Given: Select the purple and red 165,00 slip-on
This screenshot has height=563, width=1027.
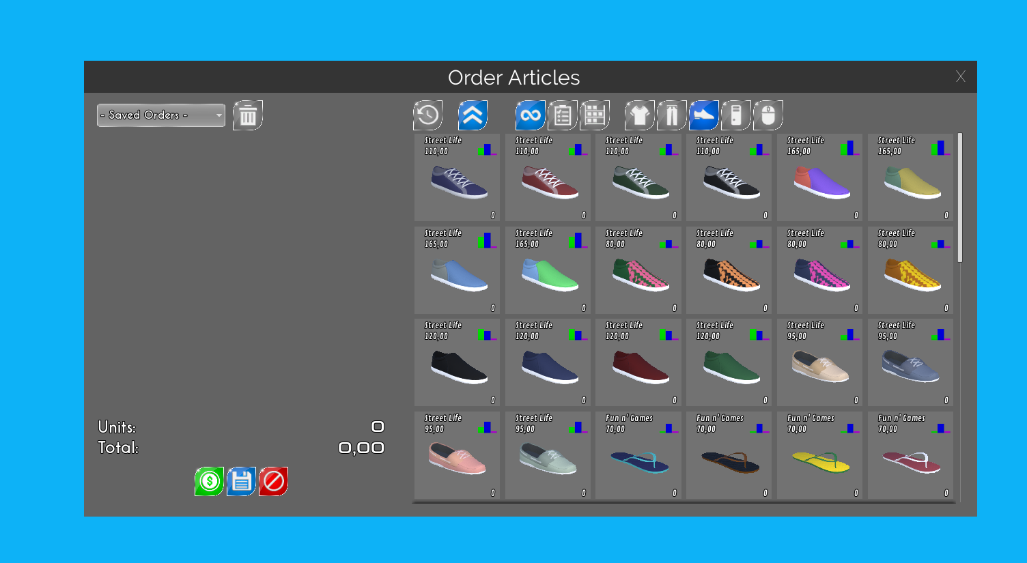Looking at the screenshot, I should point(820,177).
